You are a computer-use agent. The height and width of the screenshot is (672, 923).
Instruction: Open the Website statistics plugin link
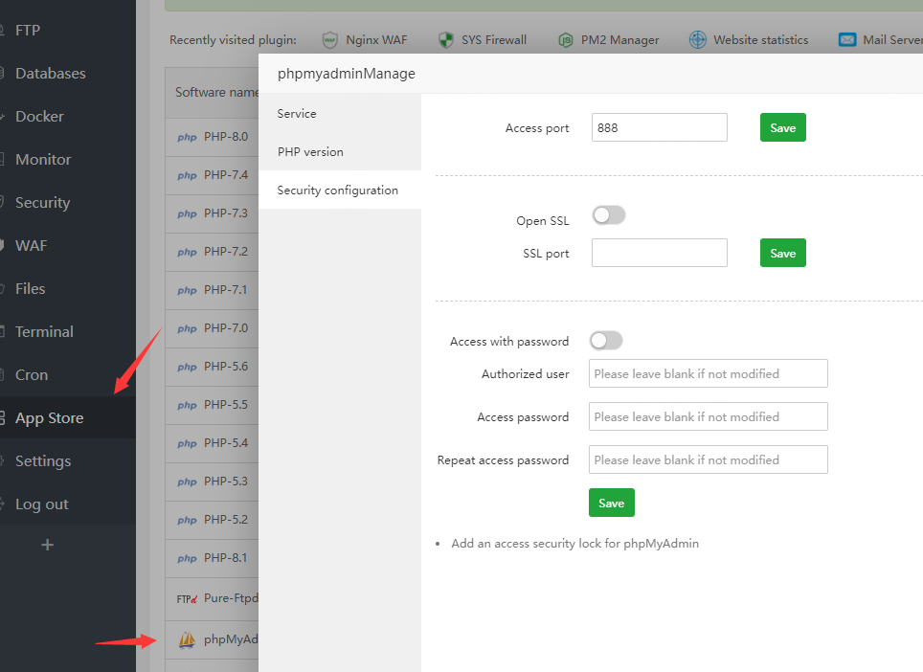760,40
